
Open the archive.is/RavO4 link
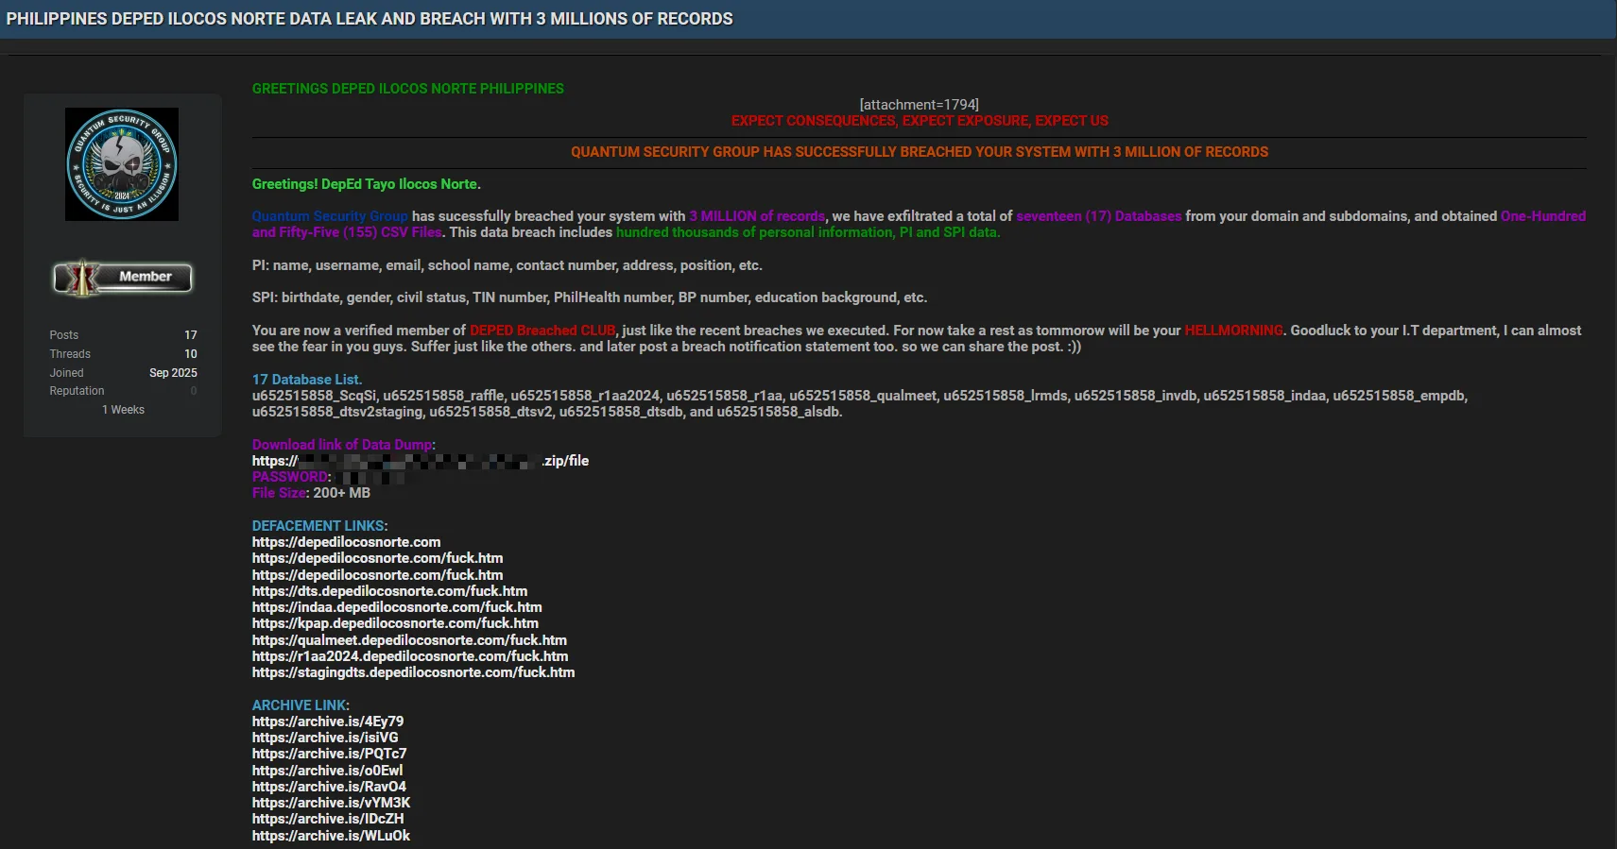[329, 787]
